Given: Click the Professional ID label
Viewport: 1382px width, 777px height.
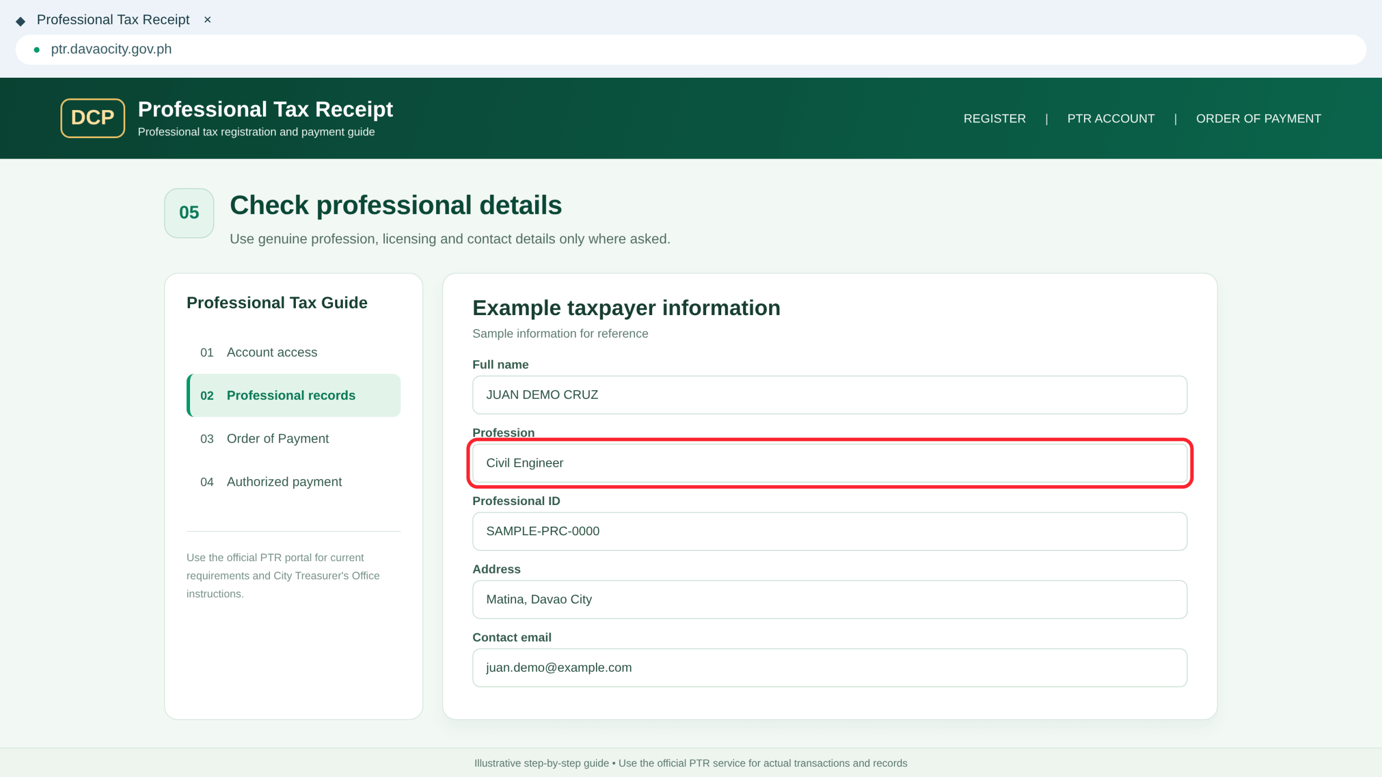Looking at the screenshot, I should [x=516, y=501].
